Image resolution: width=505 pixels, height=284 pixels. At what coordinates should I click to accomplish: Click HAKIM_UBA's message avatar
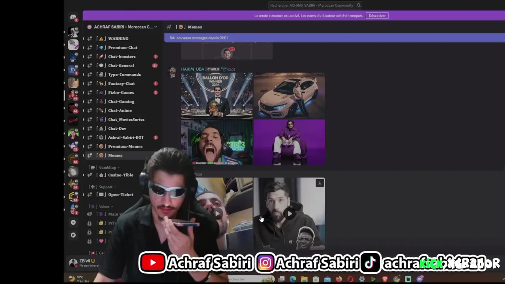pyautogui.click(x=172, y=72)
